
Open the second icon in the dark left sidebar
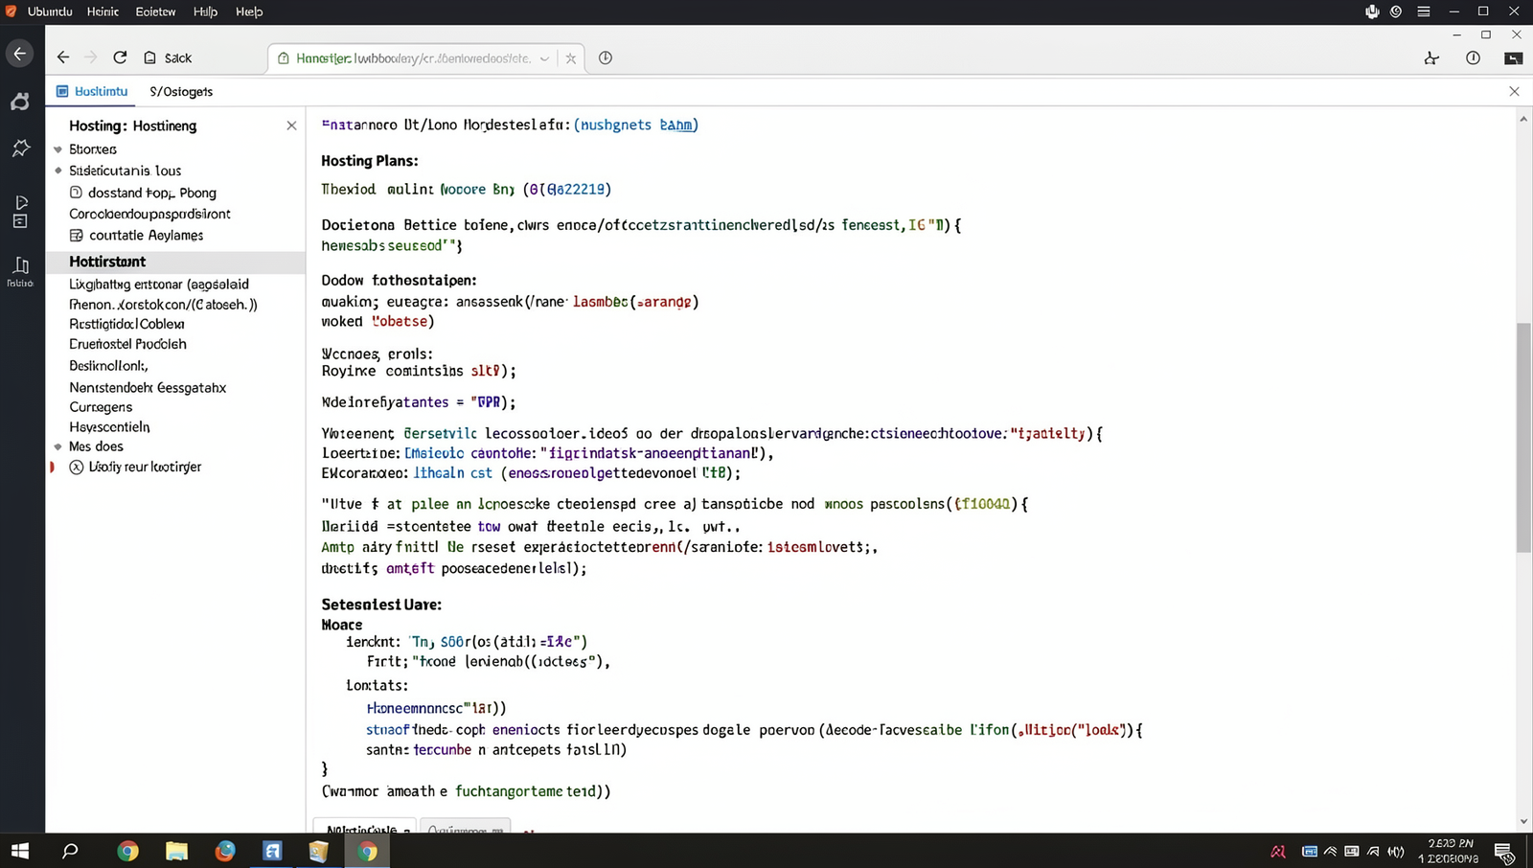[20, 101]
